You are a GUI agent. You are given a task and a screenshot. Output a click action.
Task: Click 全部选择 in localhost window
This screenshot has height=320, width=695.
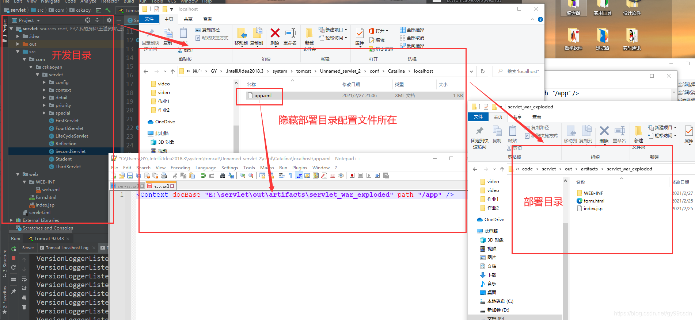pyautogui.click(x=412, y=30)
